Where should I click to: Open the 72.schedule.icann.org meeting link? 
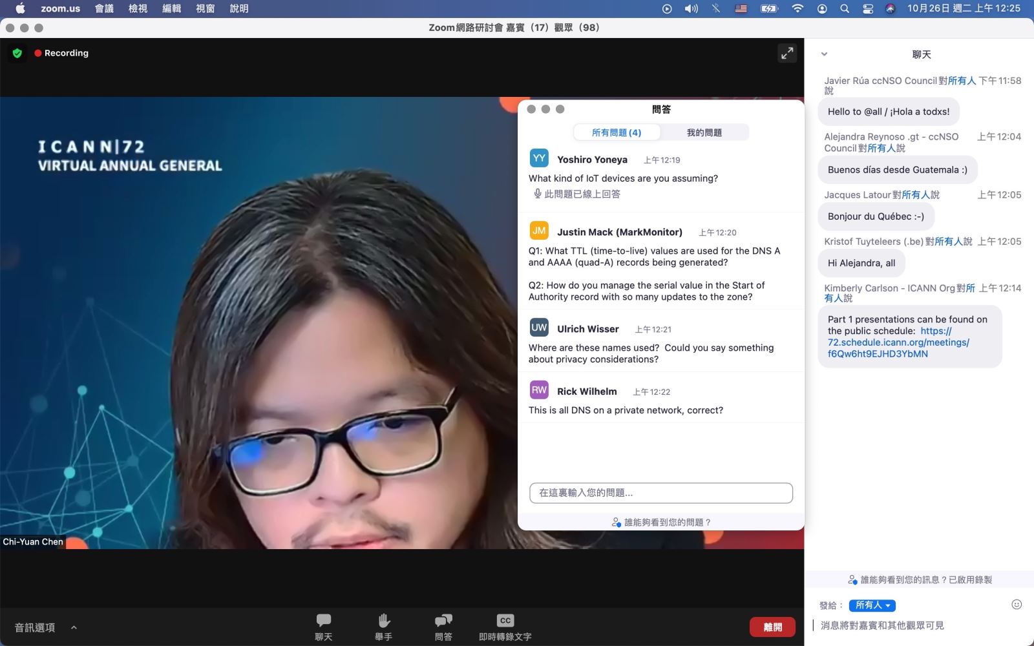click(x=898, y=342)
